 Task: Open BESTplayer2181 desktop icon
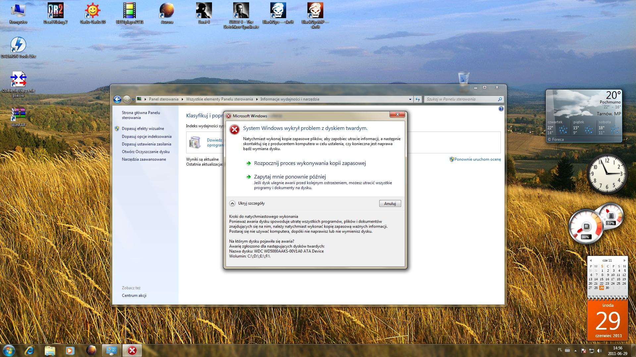click(x=130, y=13)
